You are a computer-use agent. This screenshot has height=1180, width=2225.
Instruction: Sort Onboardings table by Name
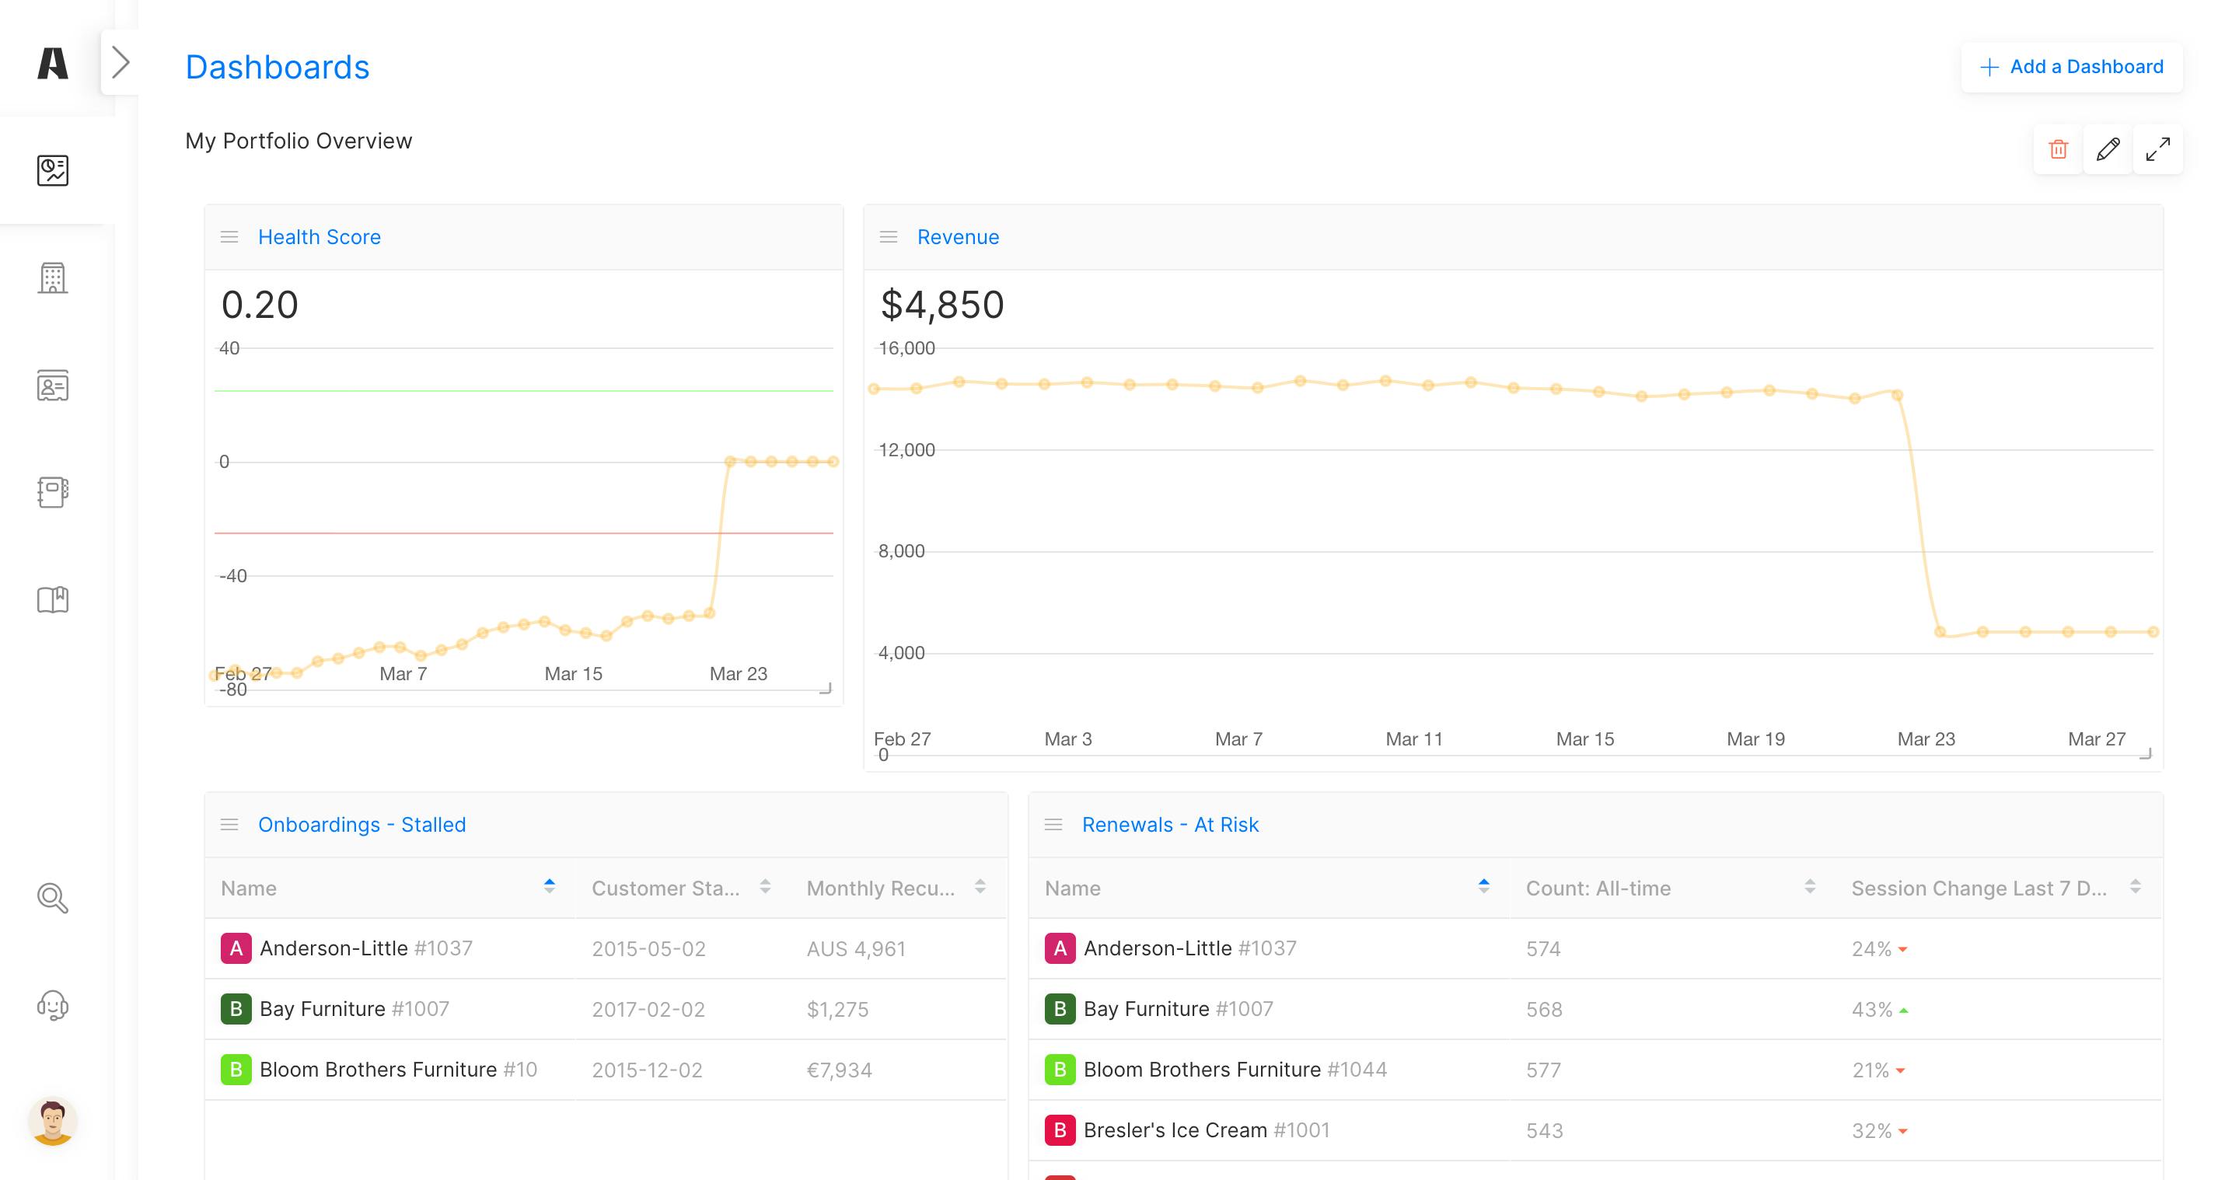pos(389,887)
